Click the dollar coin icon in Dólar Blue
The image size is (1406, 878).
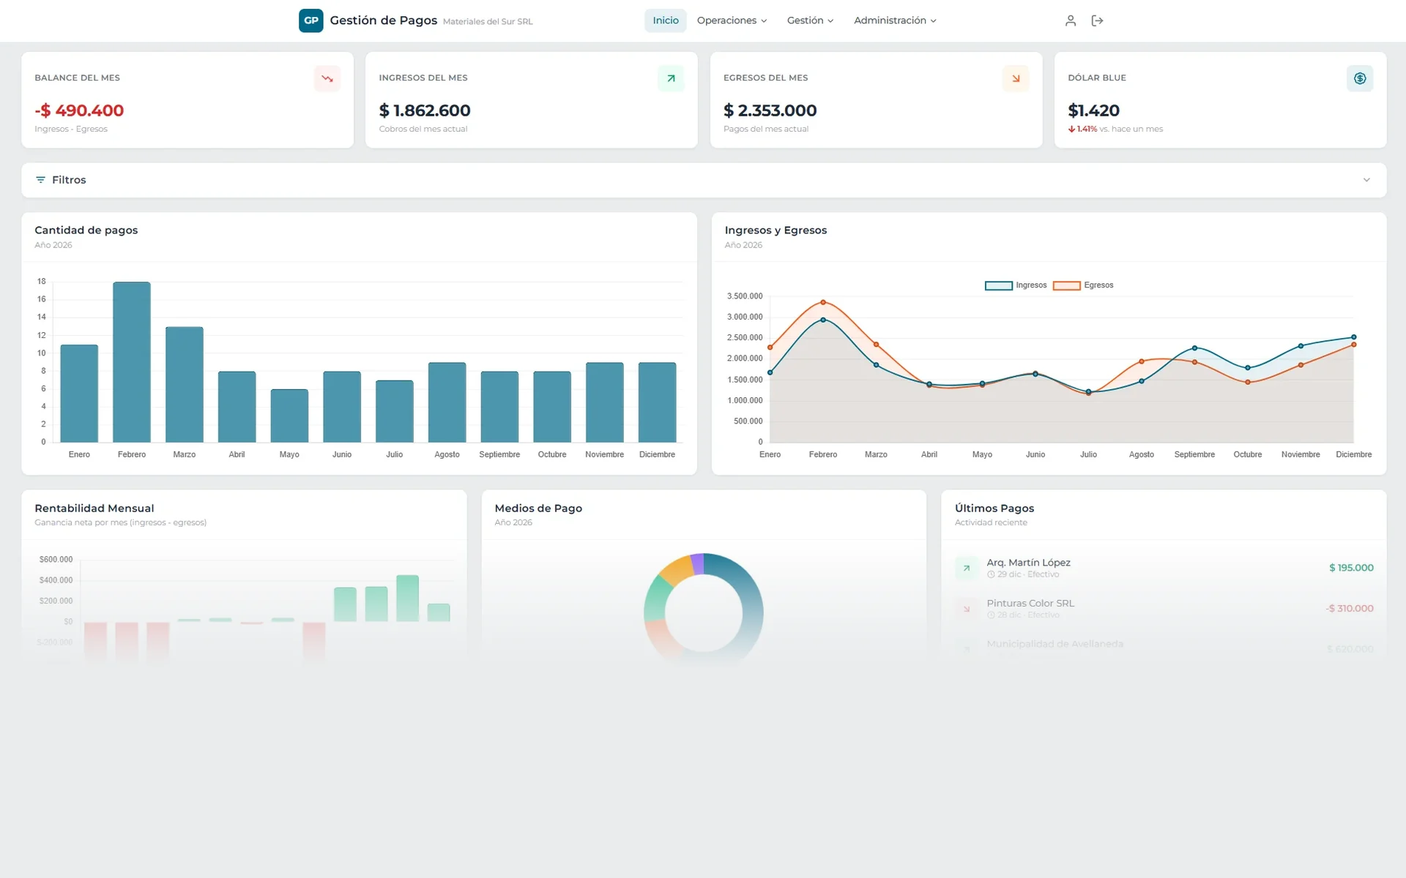click(1360, 78)
